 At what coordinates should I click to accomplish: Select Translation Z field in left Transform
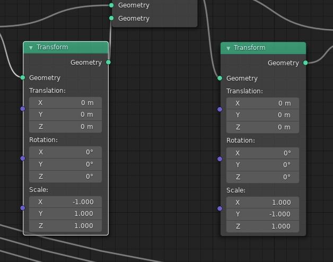[65, 127]
